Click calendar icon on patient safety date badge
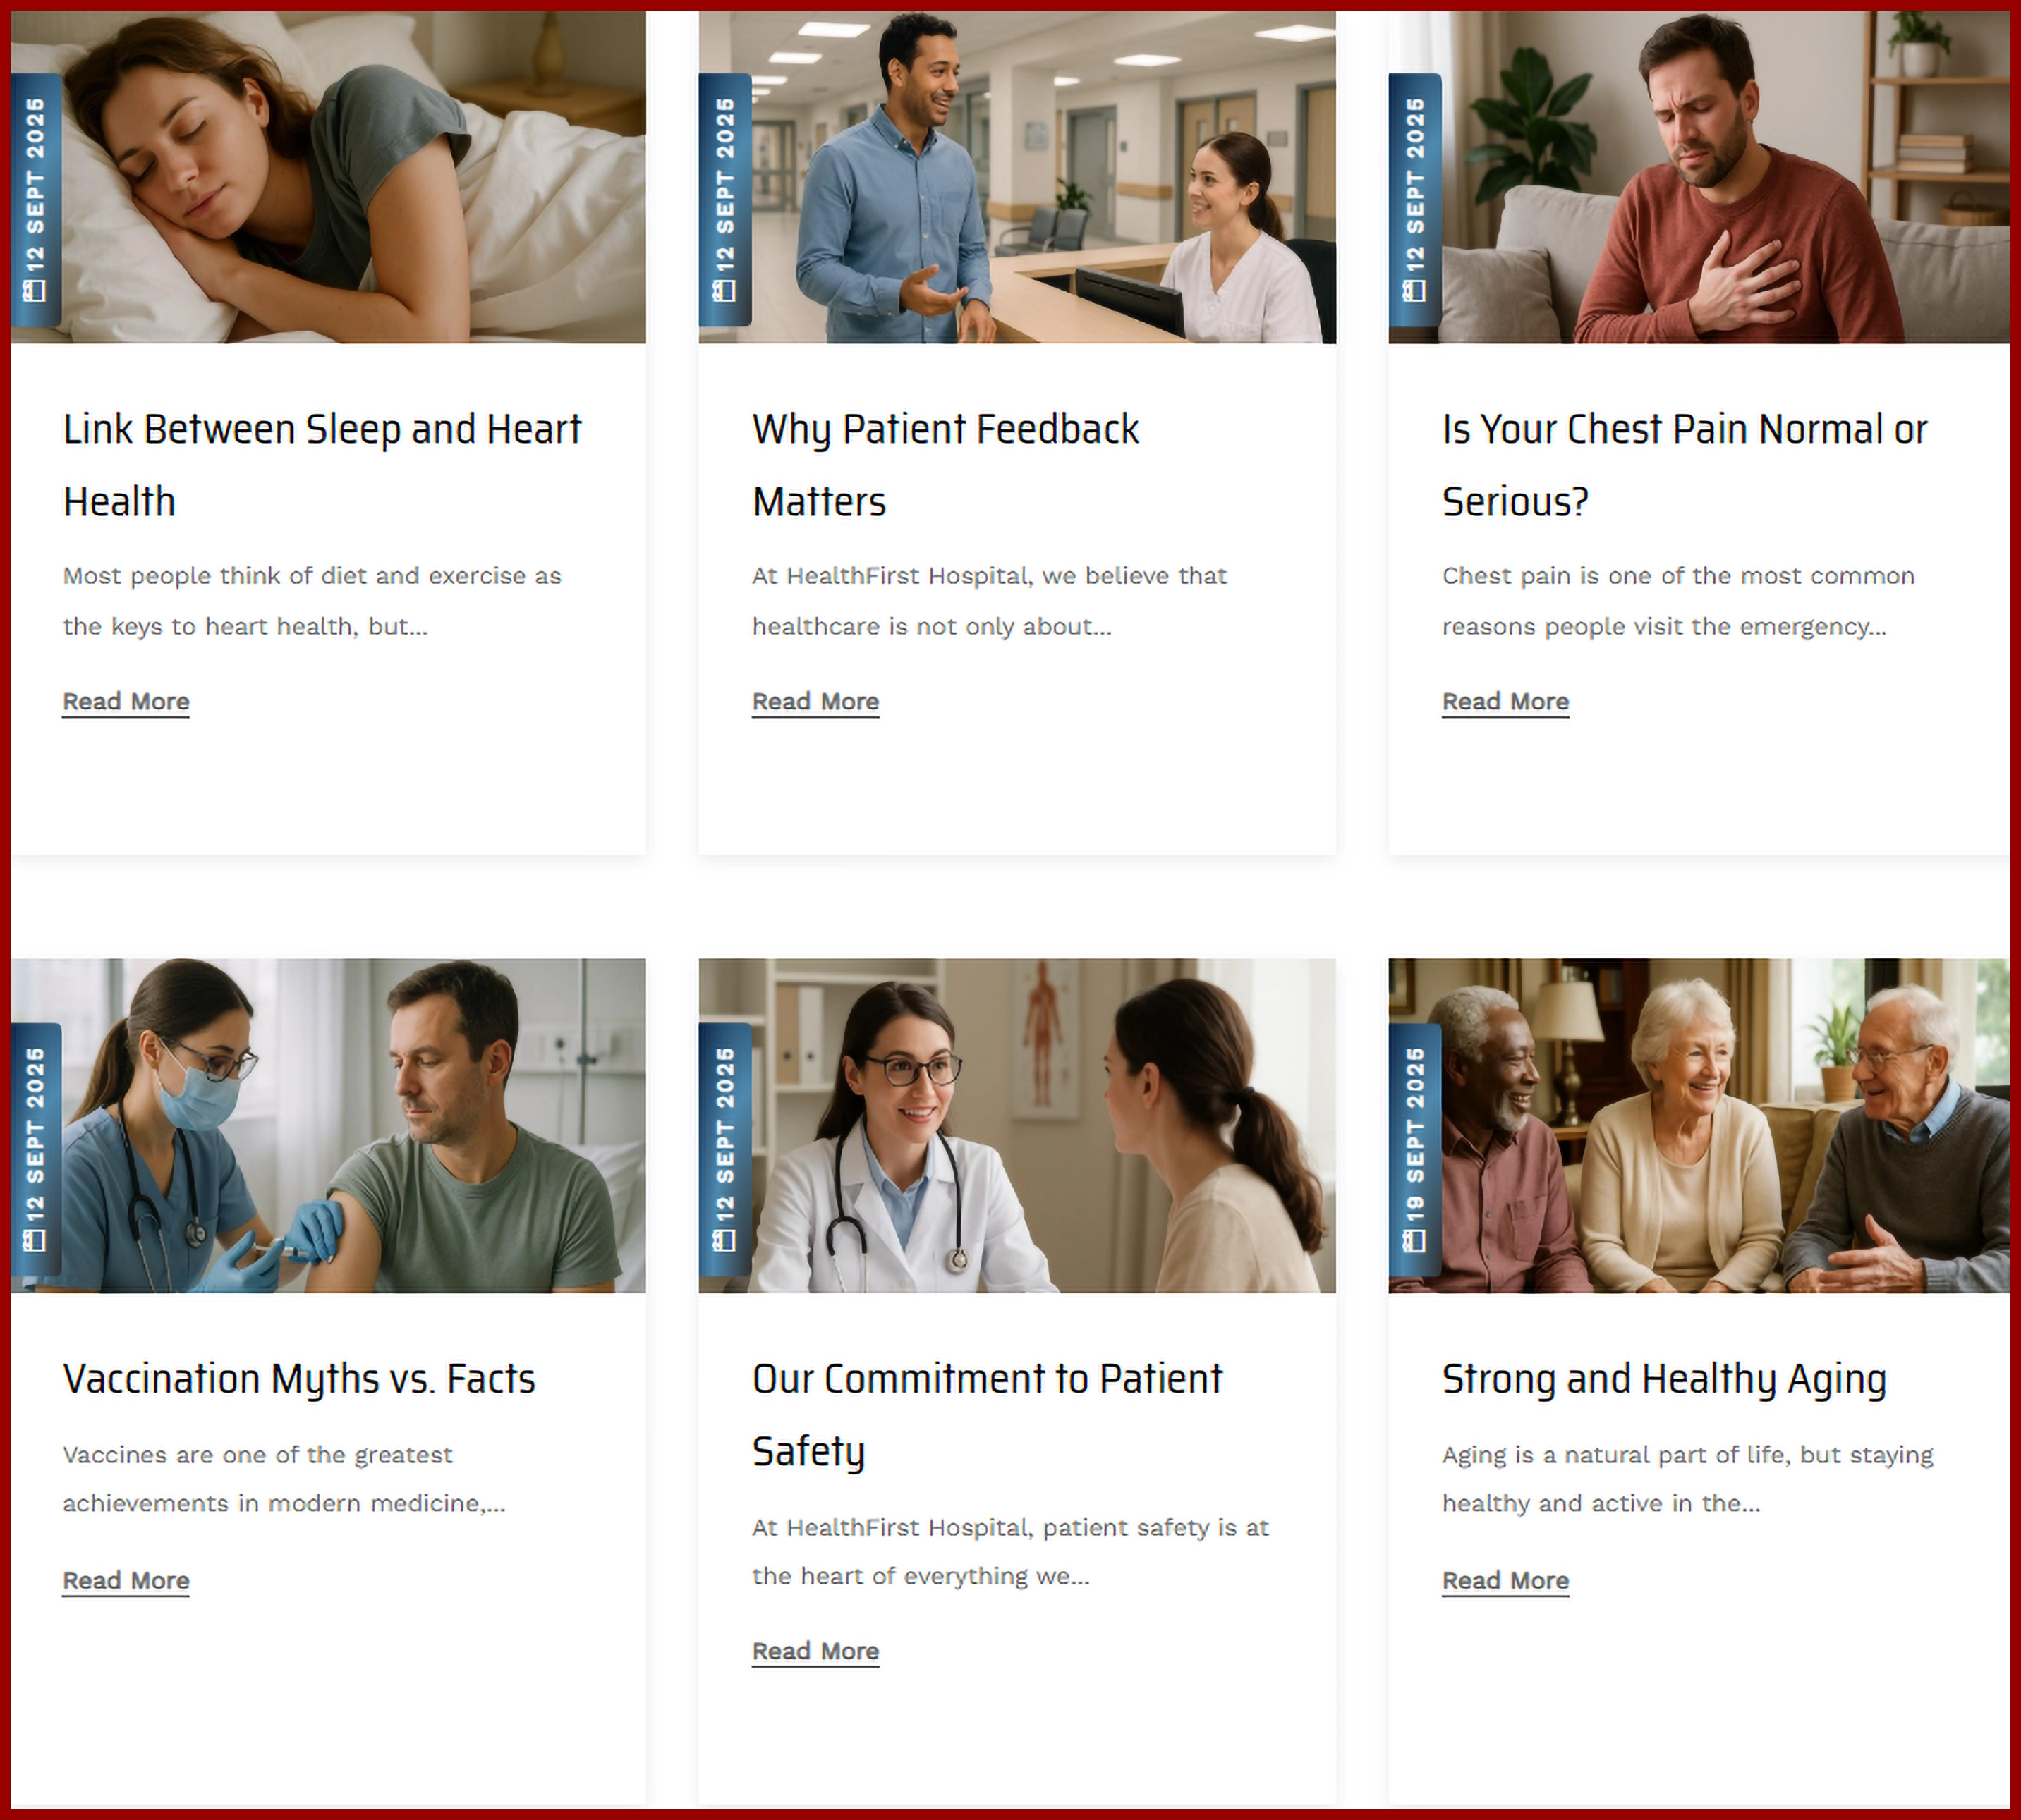 pos(724,1240)
